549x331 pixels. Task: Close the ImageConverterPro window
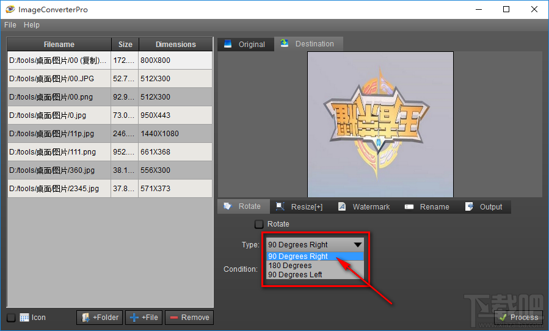534,9
